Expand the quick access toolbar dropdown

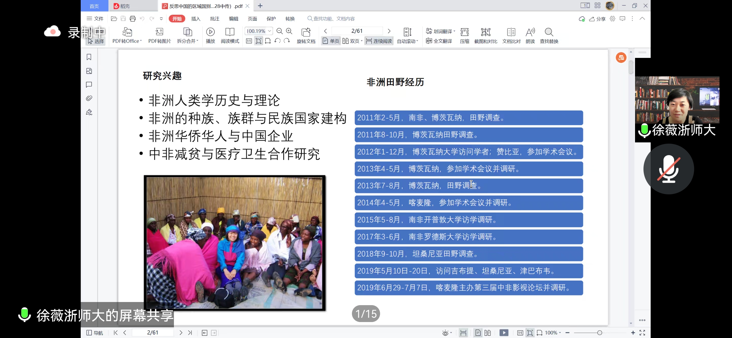coord(161,19)
